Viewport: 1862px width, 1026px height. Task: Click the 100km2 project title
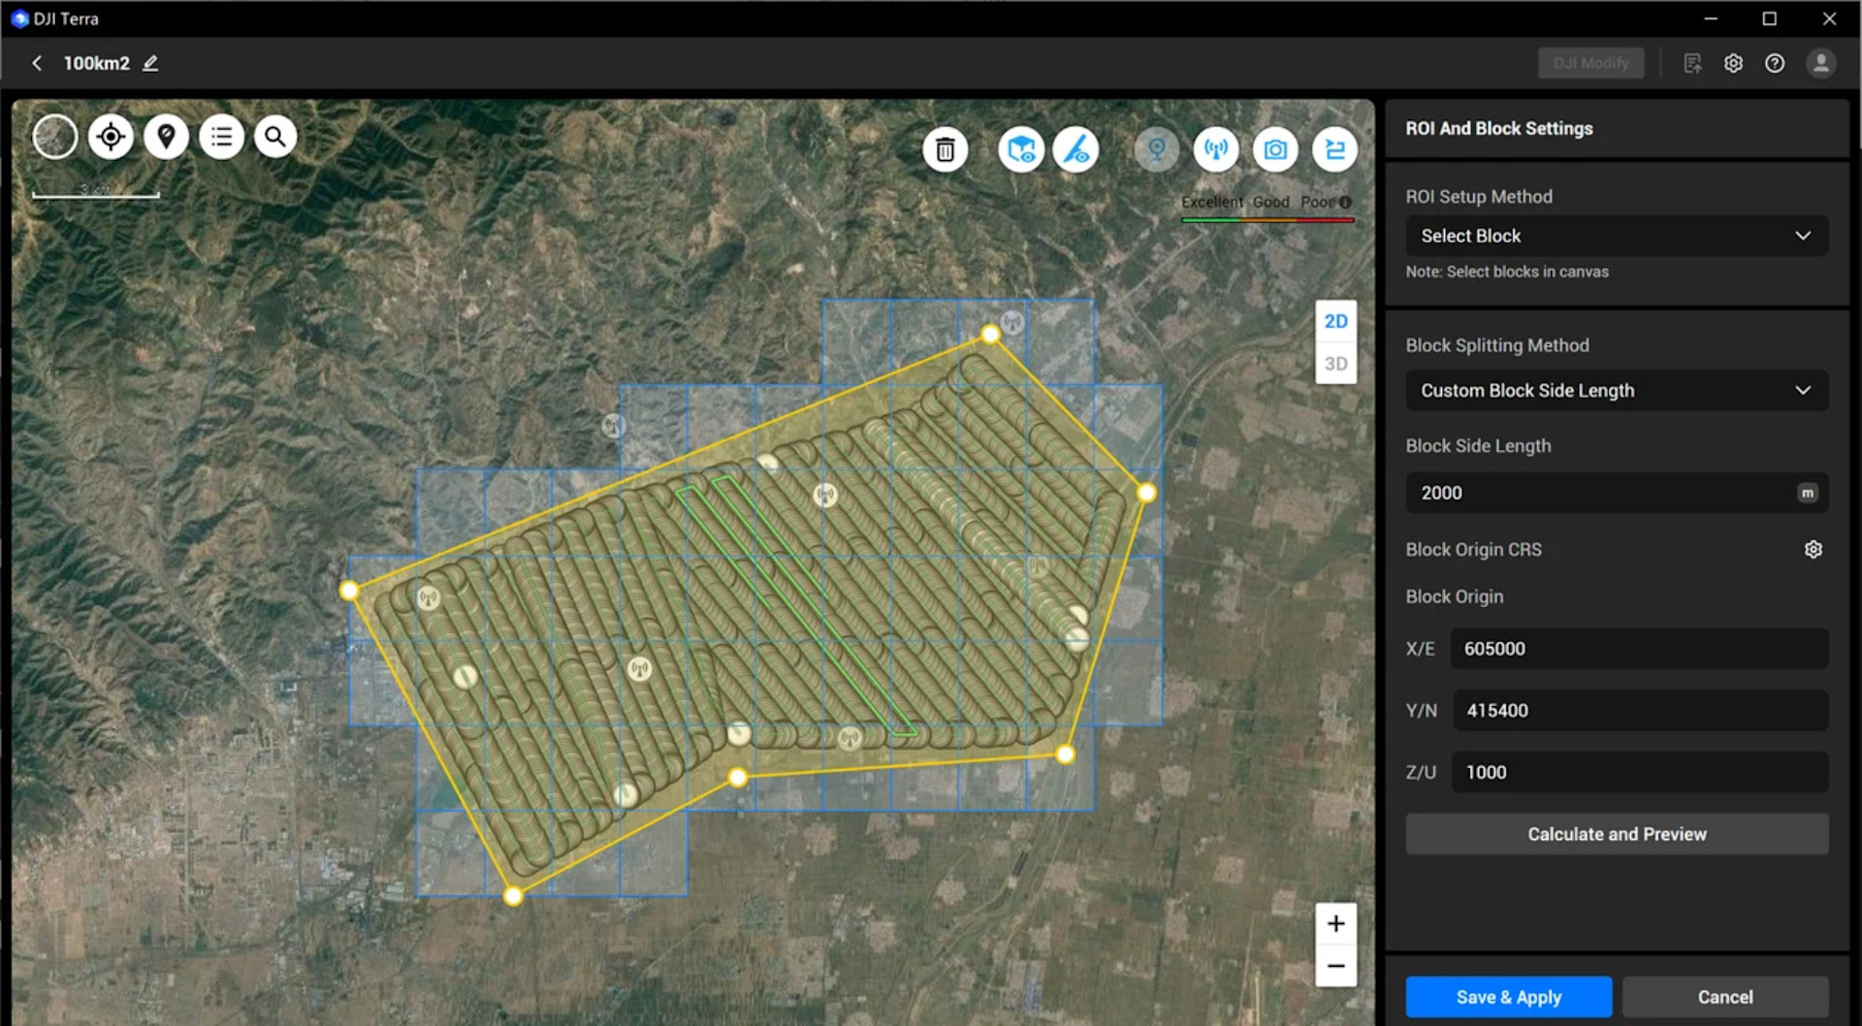96,63
